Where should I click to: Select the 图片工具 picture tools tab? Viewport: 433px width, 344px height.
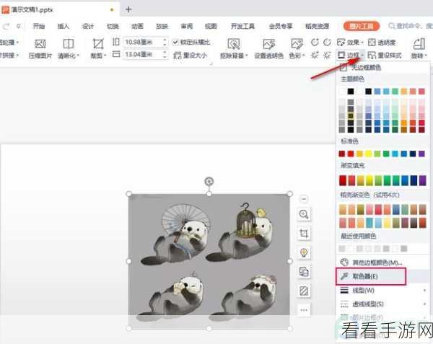point(362,26)
